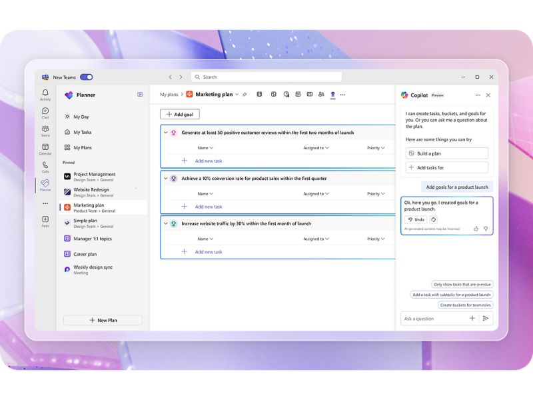
Task: Click the thumbs down feedback icon
Action: pyautogui.click(x=486, y=229)
